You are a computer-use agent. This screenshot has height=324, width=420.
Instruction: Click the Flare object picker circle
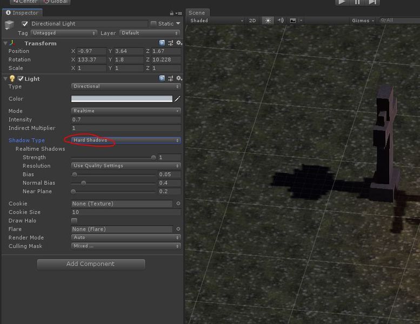coord(178,229)
